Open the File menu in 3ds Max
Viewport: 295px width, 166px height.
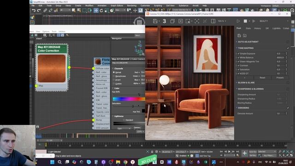33,6
